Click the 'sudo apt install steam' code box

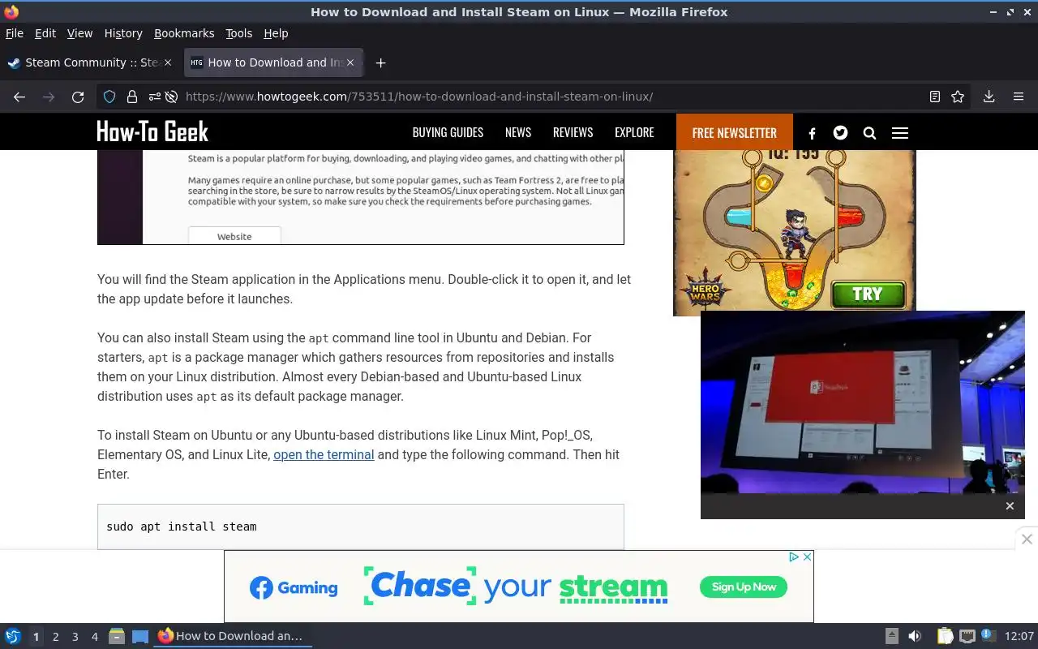pos(361,527)
